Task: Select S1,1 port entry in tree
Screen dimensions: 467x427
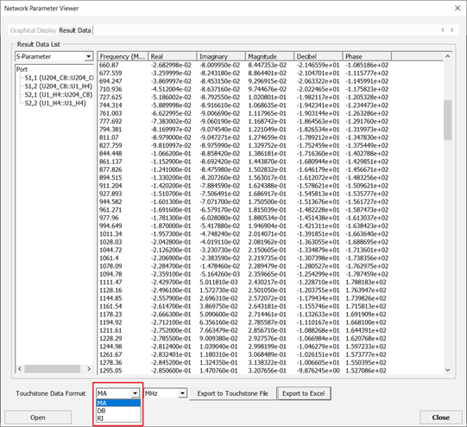Action: [59, 78]
